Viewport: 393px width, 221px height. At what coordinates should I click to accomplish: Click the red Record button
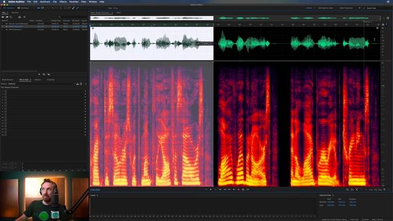point(238,190)
